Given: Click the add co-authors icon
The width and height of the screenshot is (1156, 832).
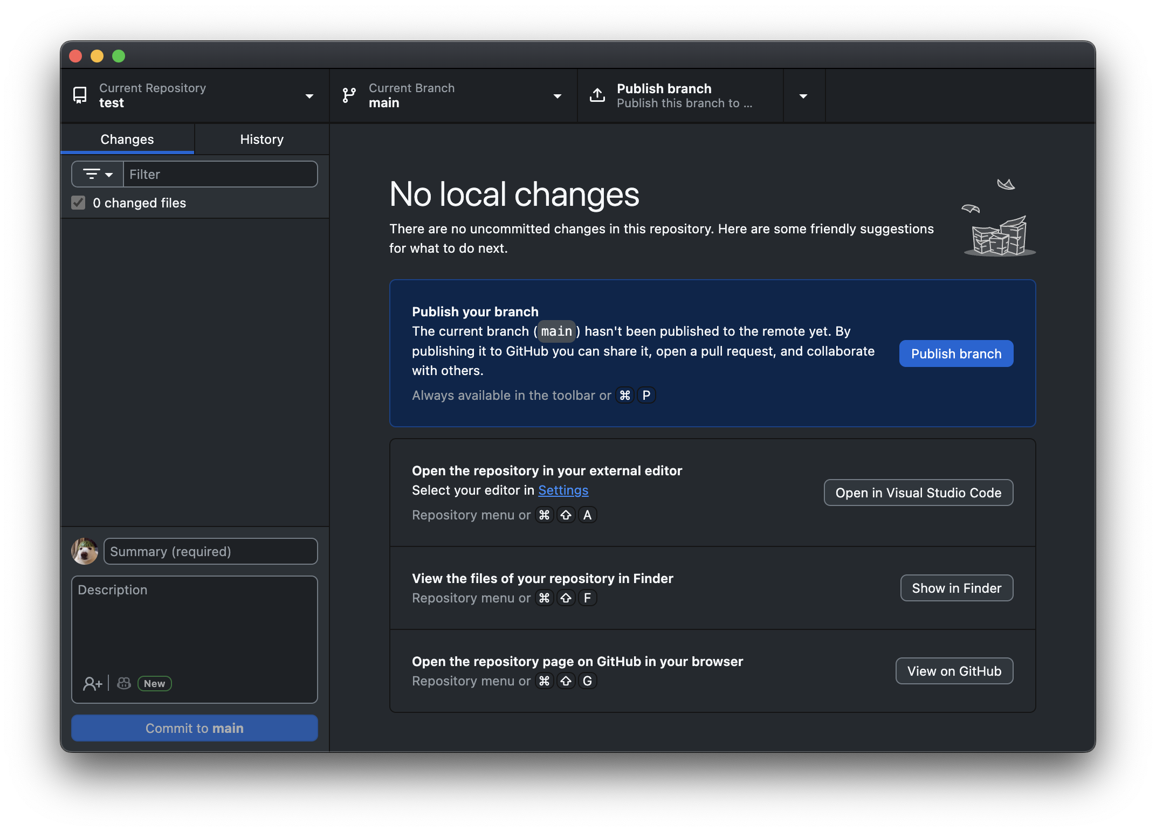Looking at the screenshot, I should [x=92, y=683].
